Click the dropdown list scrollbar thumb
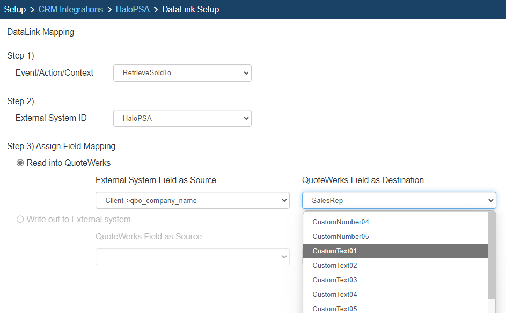The height and width of the screenshot is (313, 506). tap(492, 252)
